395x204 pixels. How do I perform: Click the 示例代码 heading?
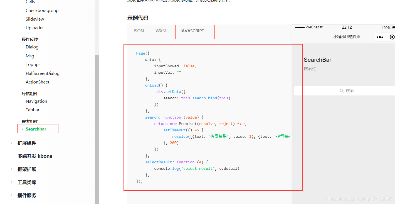(x=138, y=18)
